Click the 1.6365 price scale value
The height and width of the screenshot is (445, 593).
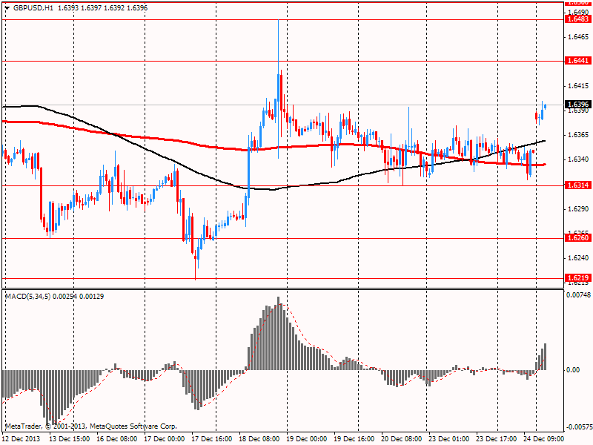[578, 135]
